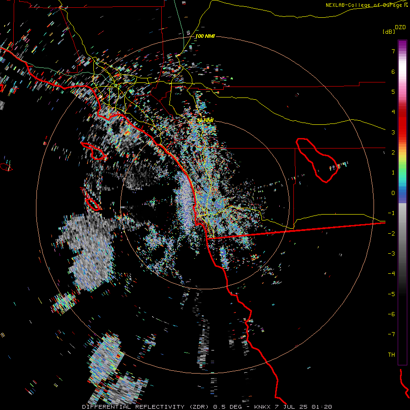Click the -5 value on the color scale

[x=391, y=294]
